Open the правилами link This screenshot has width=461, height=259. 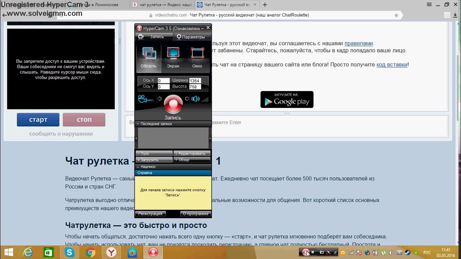click(359, 44)
